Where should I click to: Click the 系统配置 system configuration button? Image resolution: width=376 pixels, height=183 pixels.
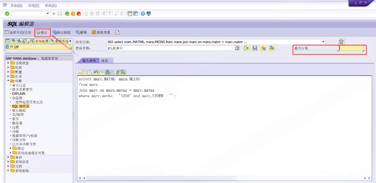[40, 41]
